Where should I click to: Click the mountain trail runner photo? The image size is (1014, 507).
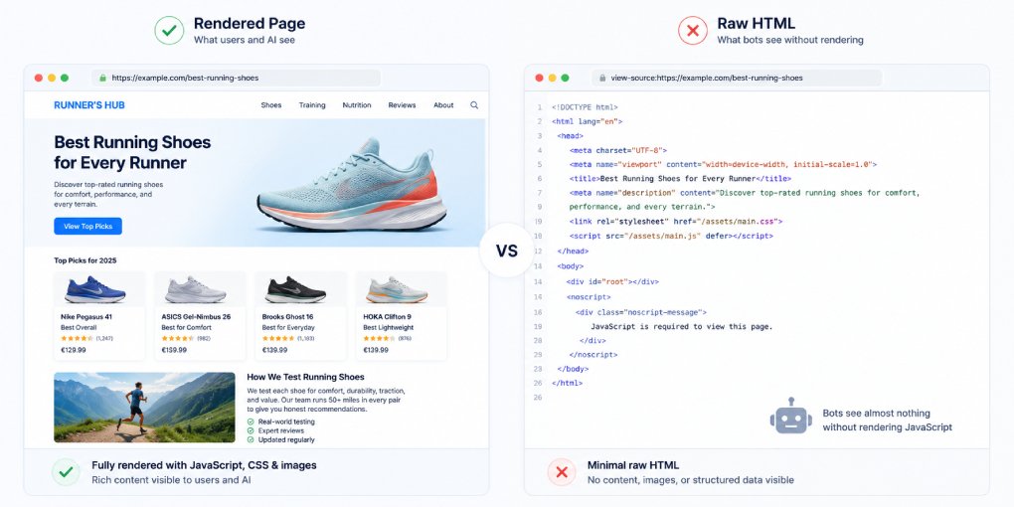point(144,408)
